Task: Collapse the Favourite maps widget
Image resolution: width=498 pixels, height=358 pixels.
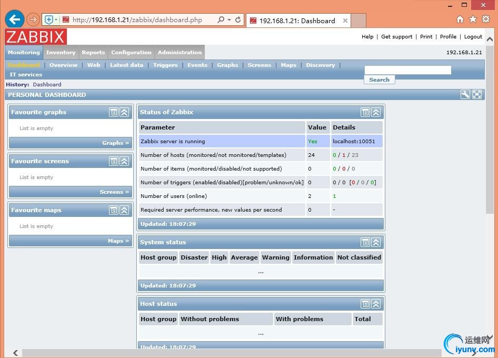Action: (x=124, y=210)
